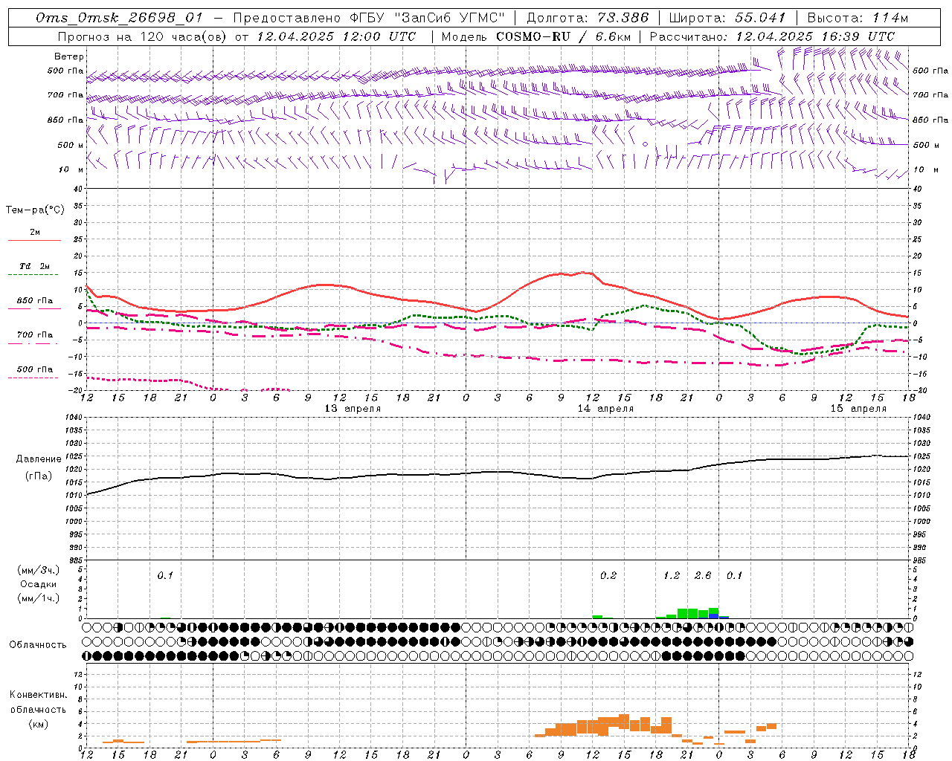Click the Ветер panel label

pyautogui.click(x=69, y=56)
